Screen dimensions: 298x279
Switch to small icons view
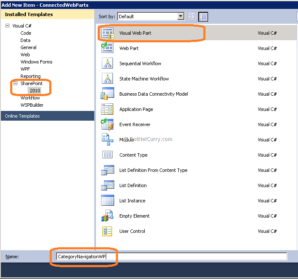(192, 17)
